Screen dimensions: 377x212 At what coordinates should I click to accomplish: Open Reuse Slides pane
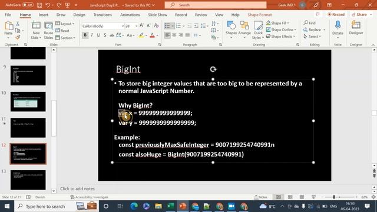pos(48,30)
